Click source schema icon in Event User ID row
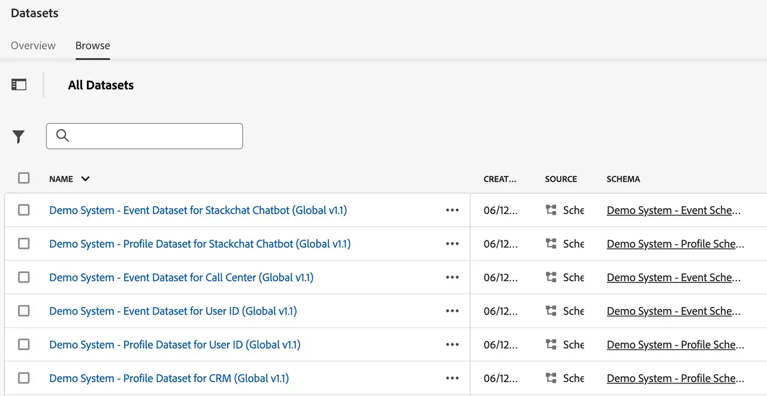This screenshot has height=396, width=767. coord(551,311)
